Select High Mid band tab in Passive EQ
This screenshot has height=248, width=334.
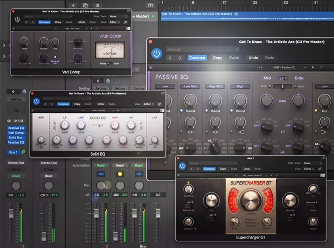point(215,86)
